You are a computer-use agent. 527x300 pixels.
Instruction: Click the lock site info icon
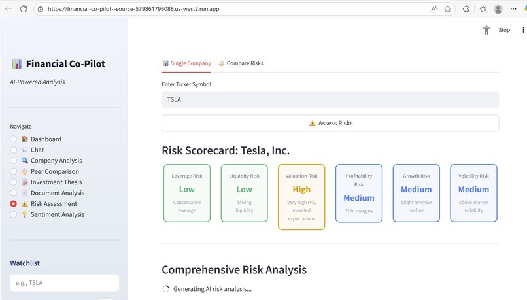(x=41, y=9)
